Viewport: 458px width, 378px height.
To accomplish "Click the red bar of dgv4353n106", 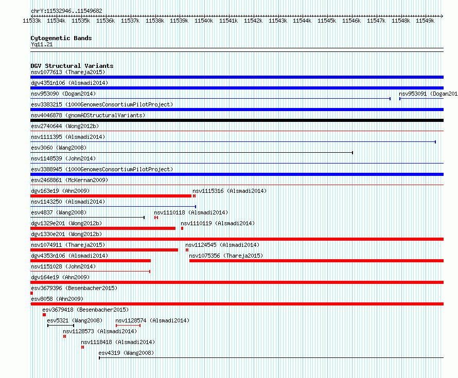I will point(91,261).
